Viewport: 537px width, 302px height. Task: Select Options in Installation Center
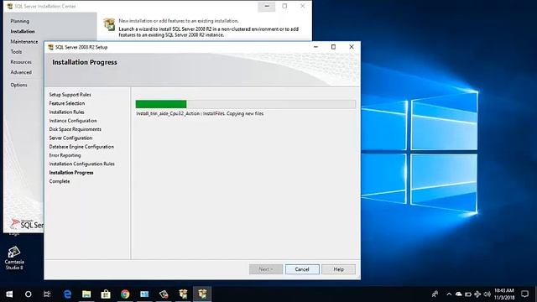[x=18, y=85]
